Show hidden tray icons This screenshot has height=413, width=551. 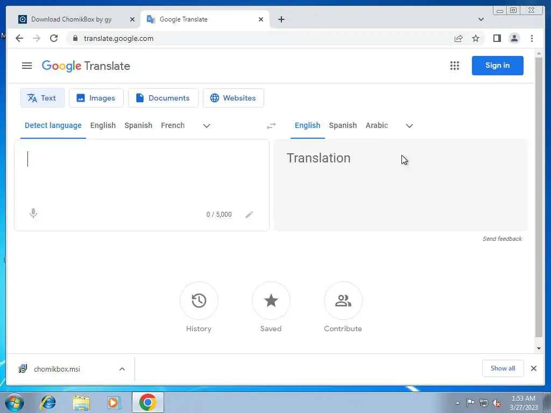pos(457,403)
